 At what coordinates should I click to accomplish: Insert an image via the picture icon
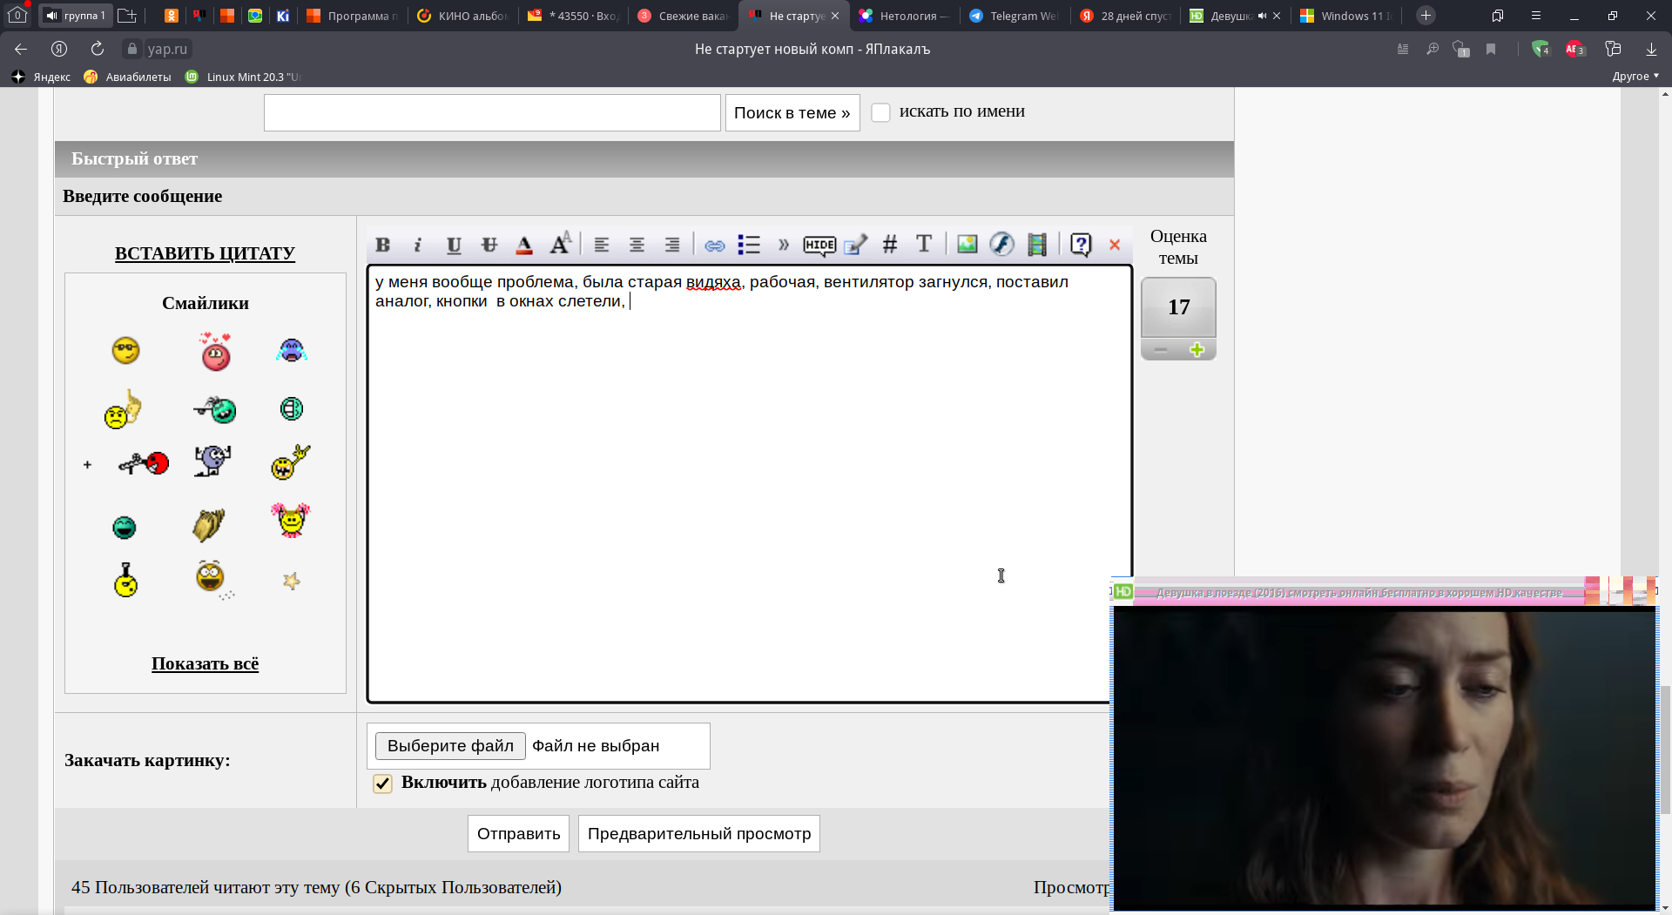click(967, 244)
